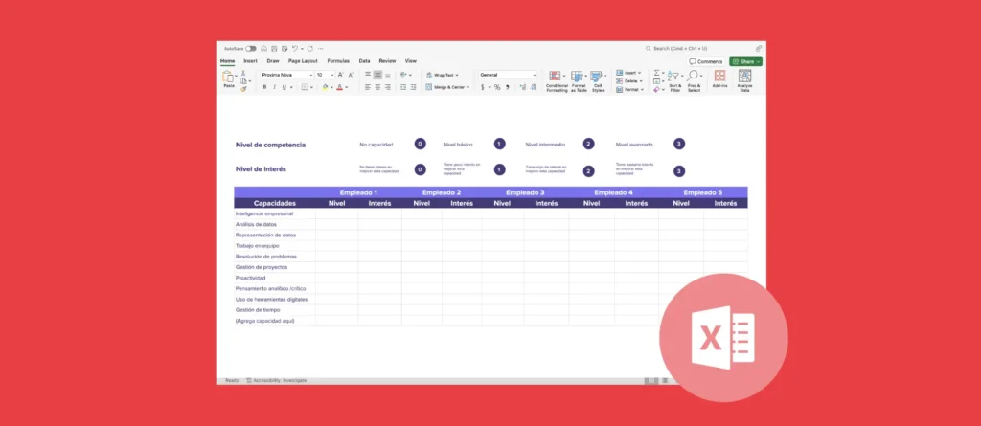This screenshot has height=426, width=981.
Task: Toggle italic formatting in the ribbon
Action: pyautogui.click(x=274, y=87)
